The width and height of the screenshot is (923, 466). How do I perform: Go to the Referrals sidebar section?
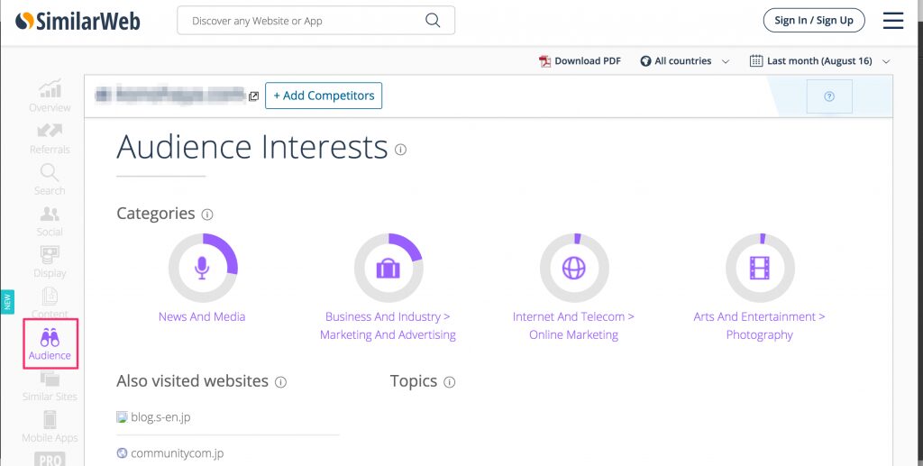pos(50,138)
